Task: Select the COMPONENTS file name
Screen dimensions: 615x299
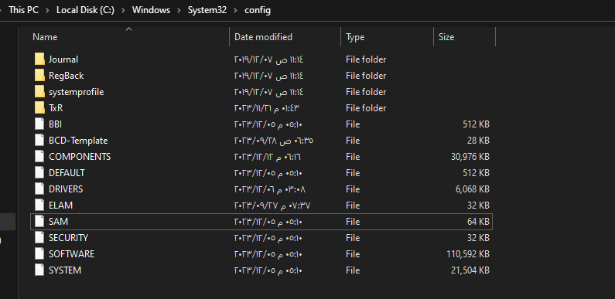Action: [x=80, y=157]
